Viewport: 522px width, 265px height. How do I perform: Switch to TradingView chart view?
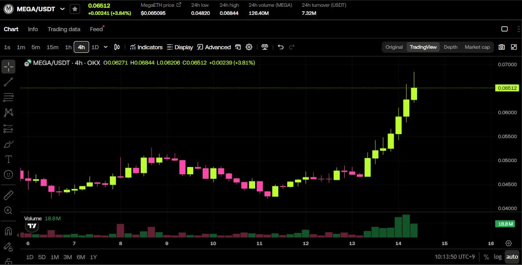[x=423, y=47]
